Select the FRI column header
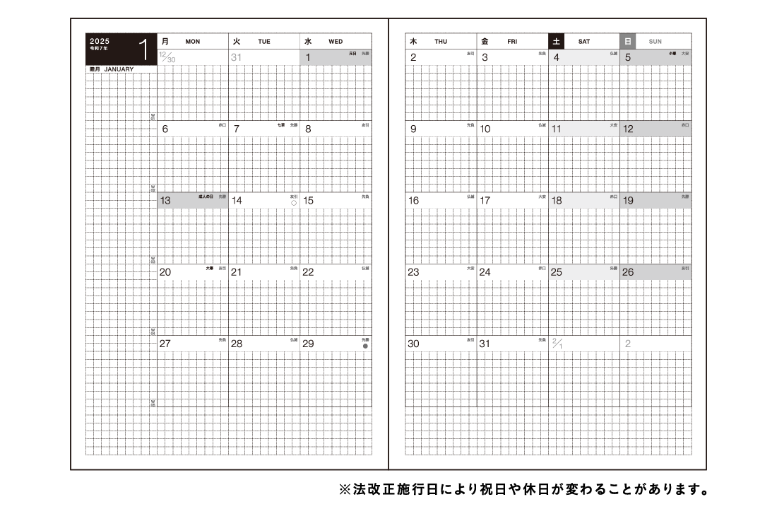The image size is (777, 509). (512, 41)
